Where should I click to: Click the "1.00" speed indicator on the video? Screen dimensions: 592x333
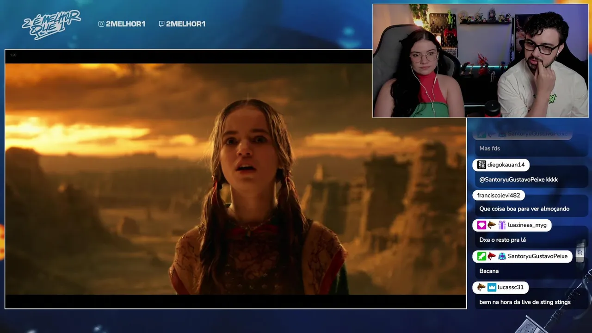(x=13, y=55)
